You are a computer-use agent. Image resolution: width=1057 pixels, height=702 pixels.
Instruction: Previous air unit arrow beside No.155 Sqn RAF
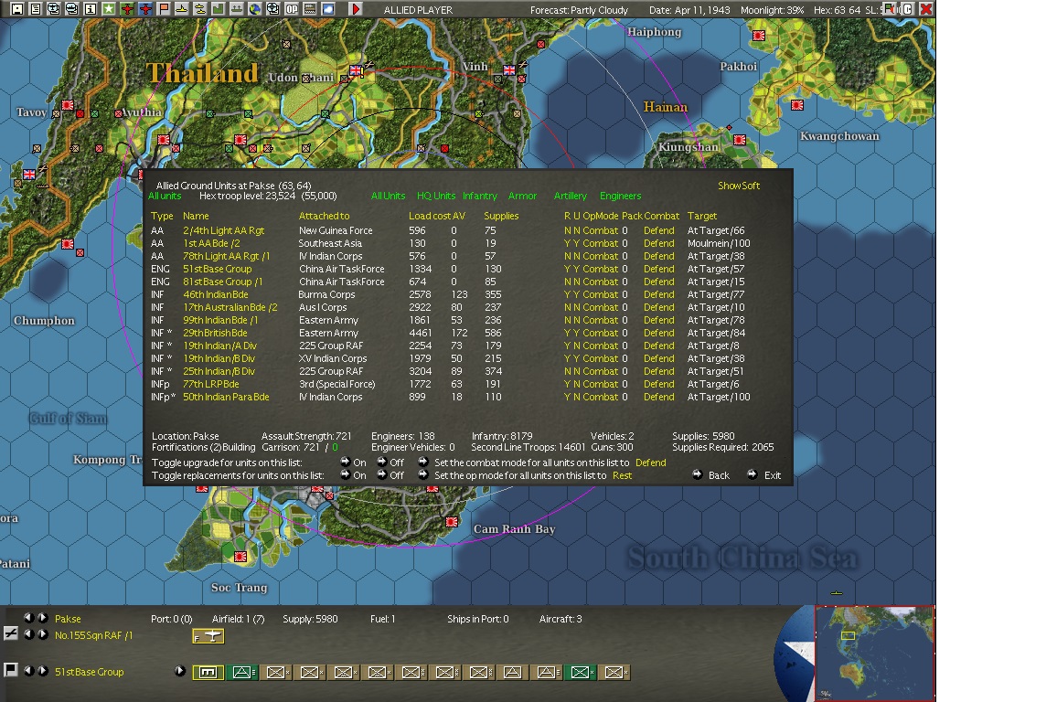(28, 634)
